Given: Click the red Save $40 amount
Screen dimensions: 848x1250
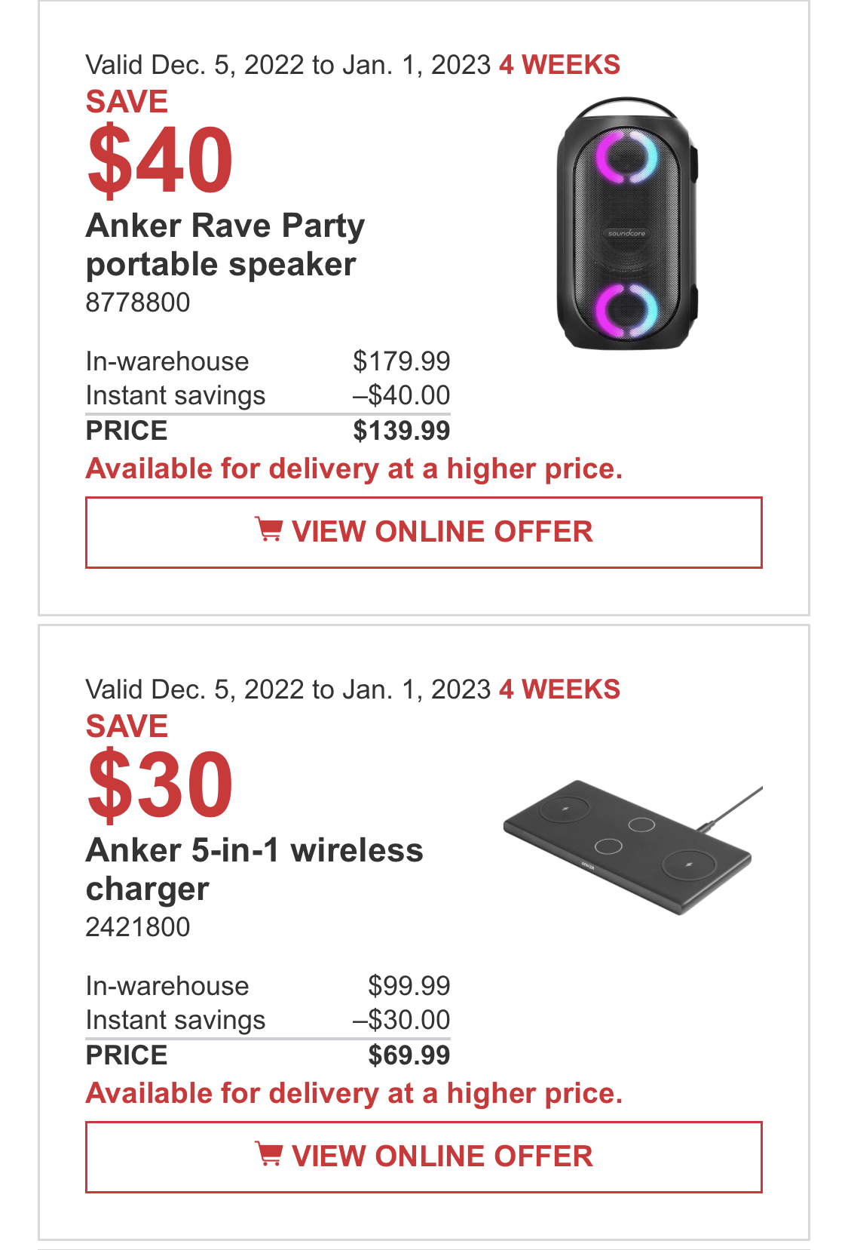Looking at the screenshot, I should click(160, 159).
